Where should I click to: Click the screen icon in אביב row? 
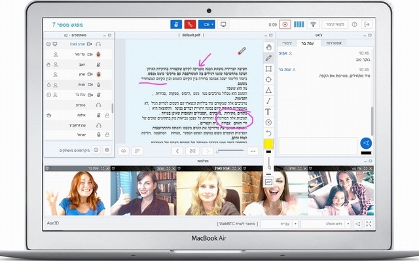(x=55, y=44)
